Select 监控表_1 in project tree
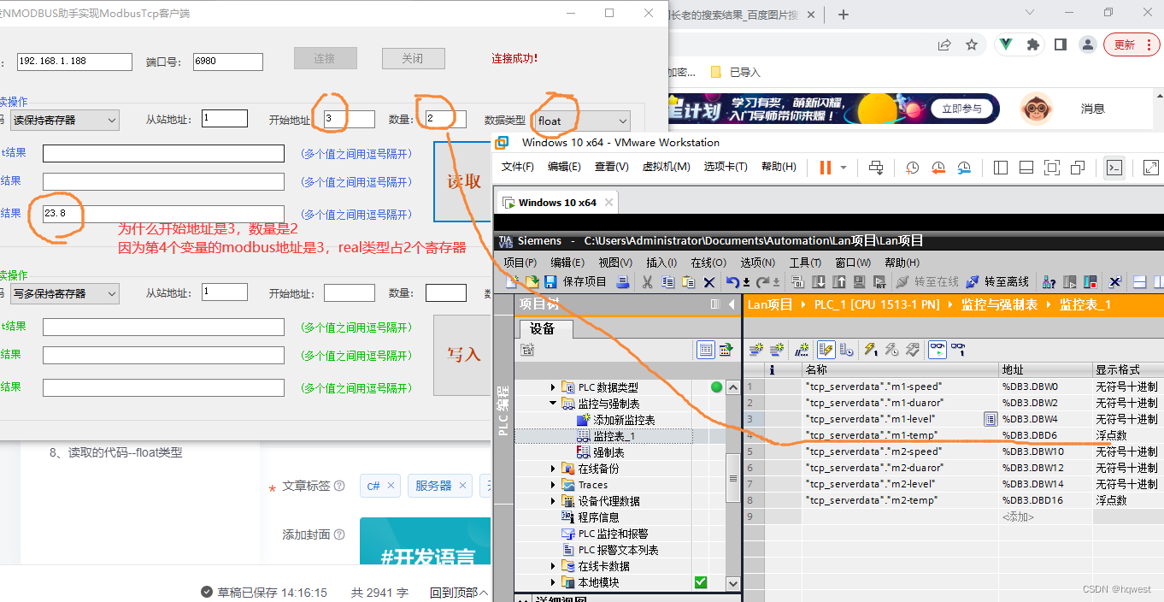The height and width of the screenshot is (602, 1164). tap(614, 436)
